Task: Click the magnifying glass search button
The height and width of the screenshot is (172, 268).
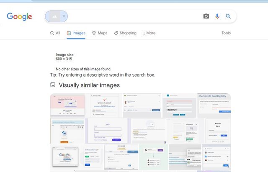Action: [x=228, y=16]
